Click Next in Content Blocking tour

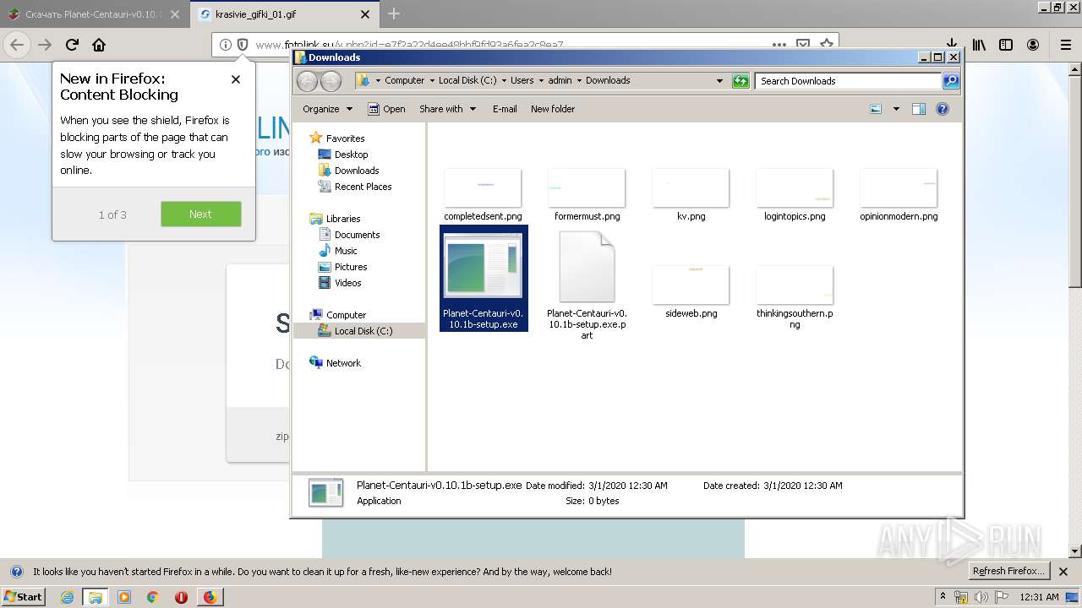tap(201, 214)
